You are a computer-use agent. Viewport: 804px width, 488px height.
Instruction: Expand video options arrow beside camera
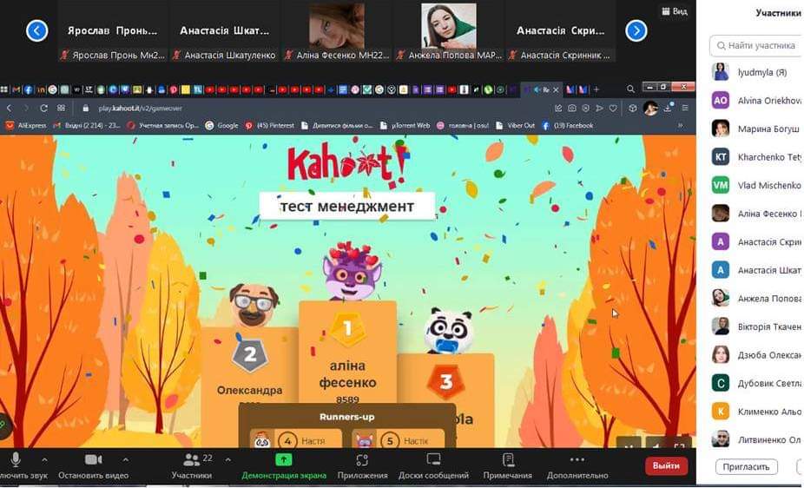(x=126, y=460)
